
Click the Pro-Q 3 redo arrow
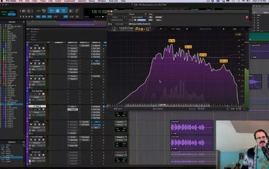pyautogui.click(x=165, y=29)
